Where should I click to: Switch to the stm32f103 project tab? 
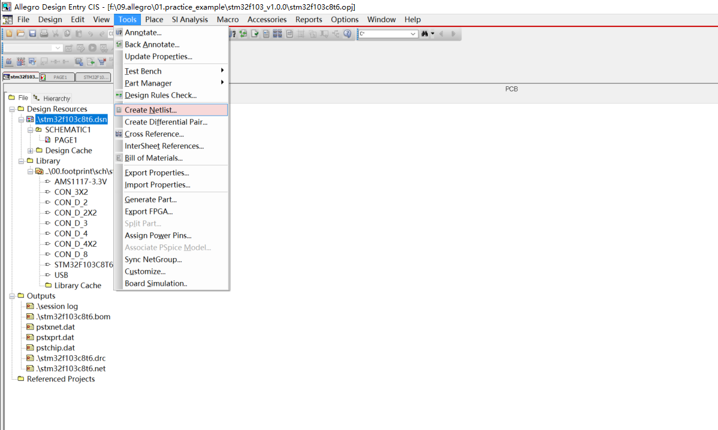coord(21,77)
